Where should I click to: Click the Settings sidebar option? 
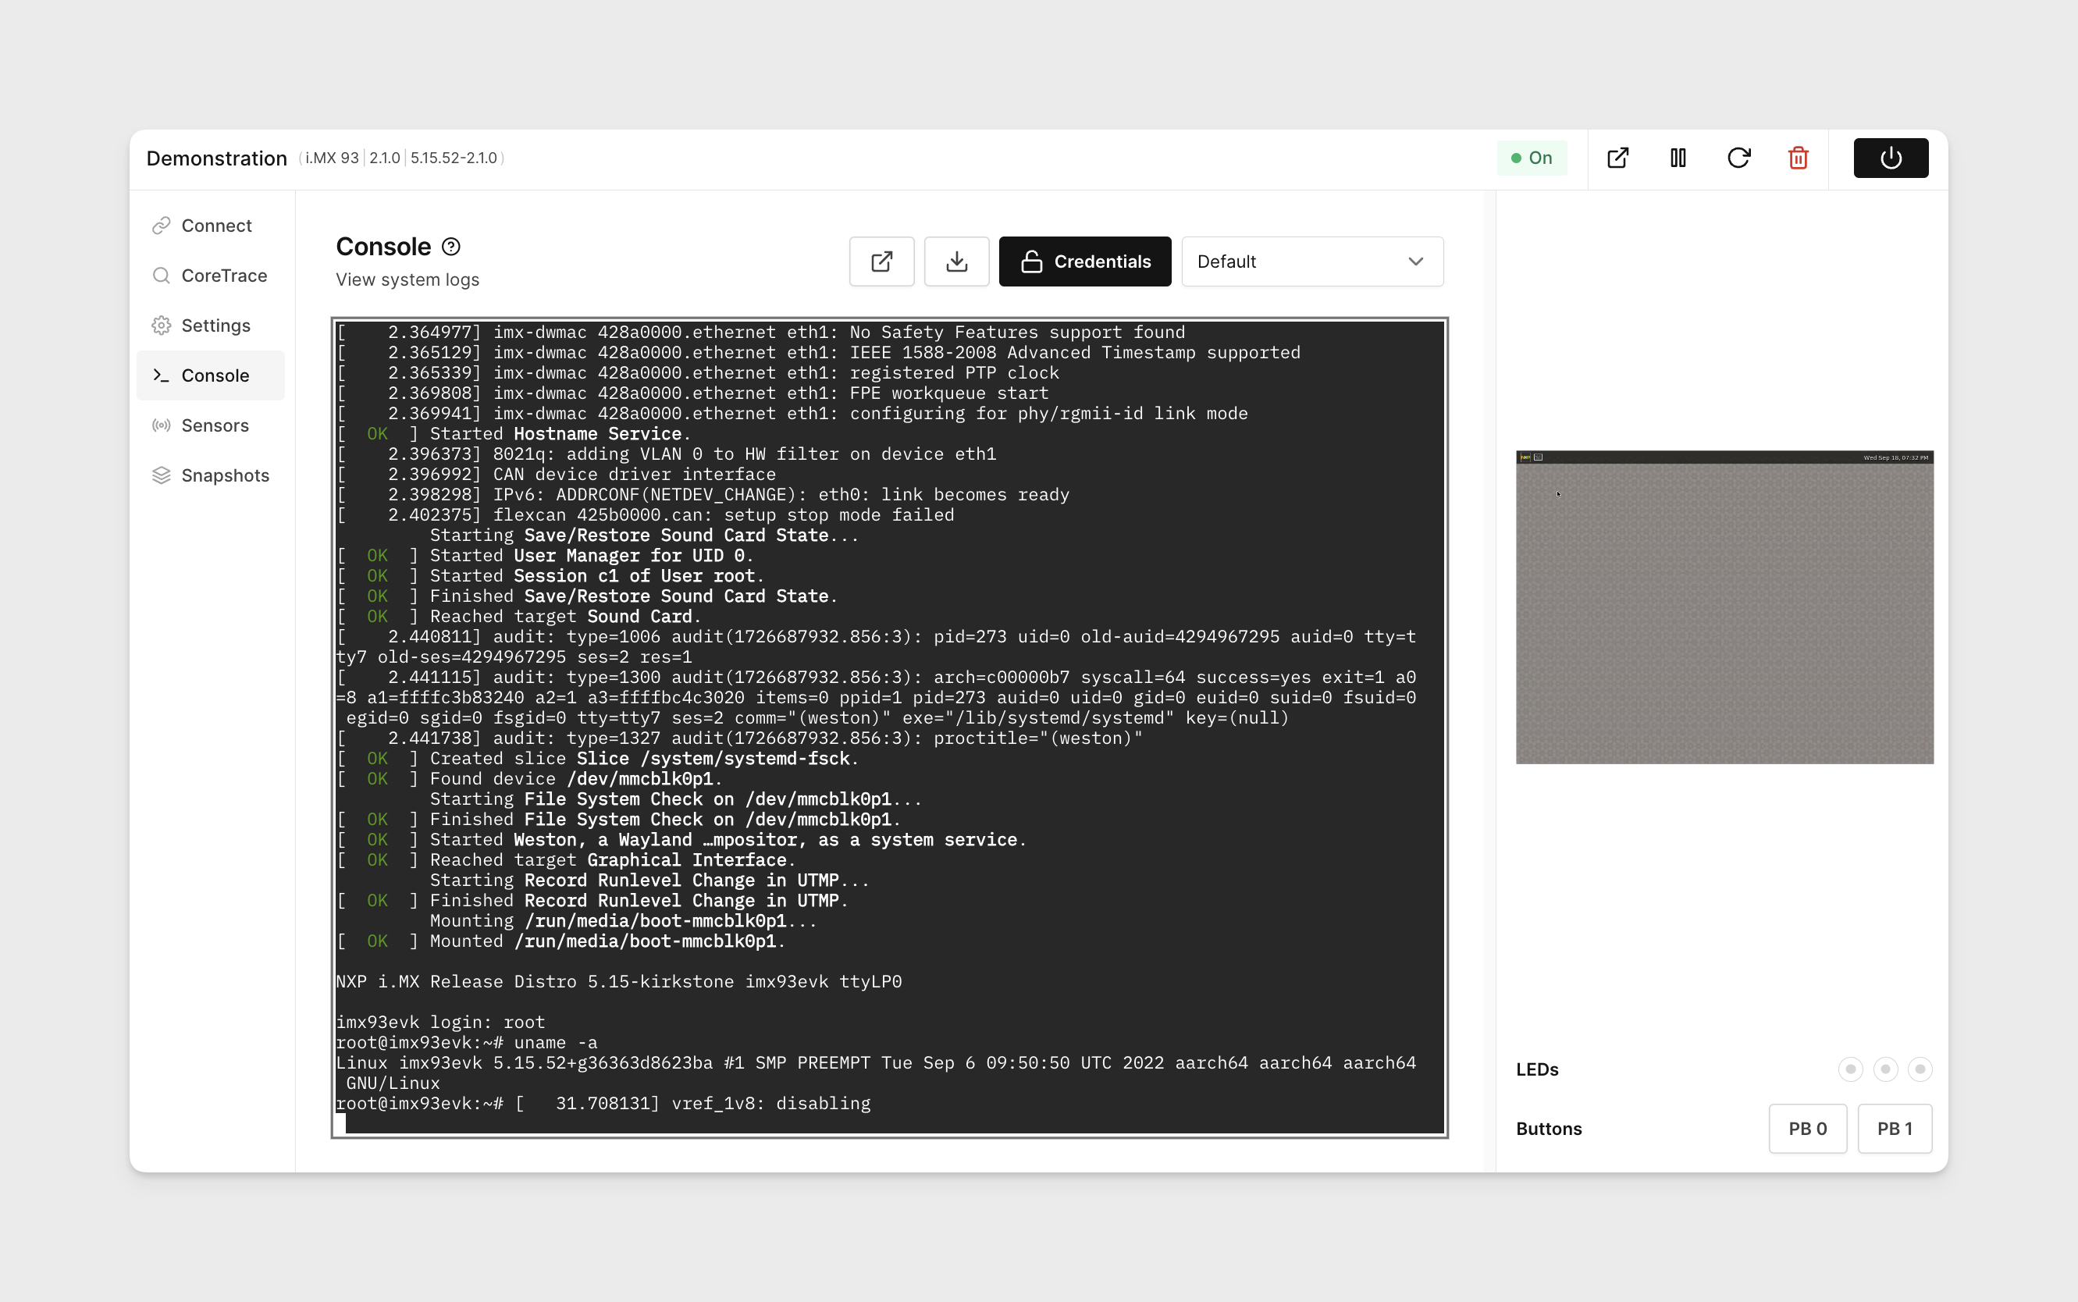point(216,324)
